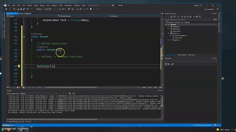Open the Any CPU platform dropdown
Viewport: 236px width, 132px height.
click(52, 9)
